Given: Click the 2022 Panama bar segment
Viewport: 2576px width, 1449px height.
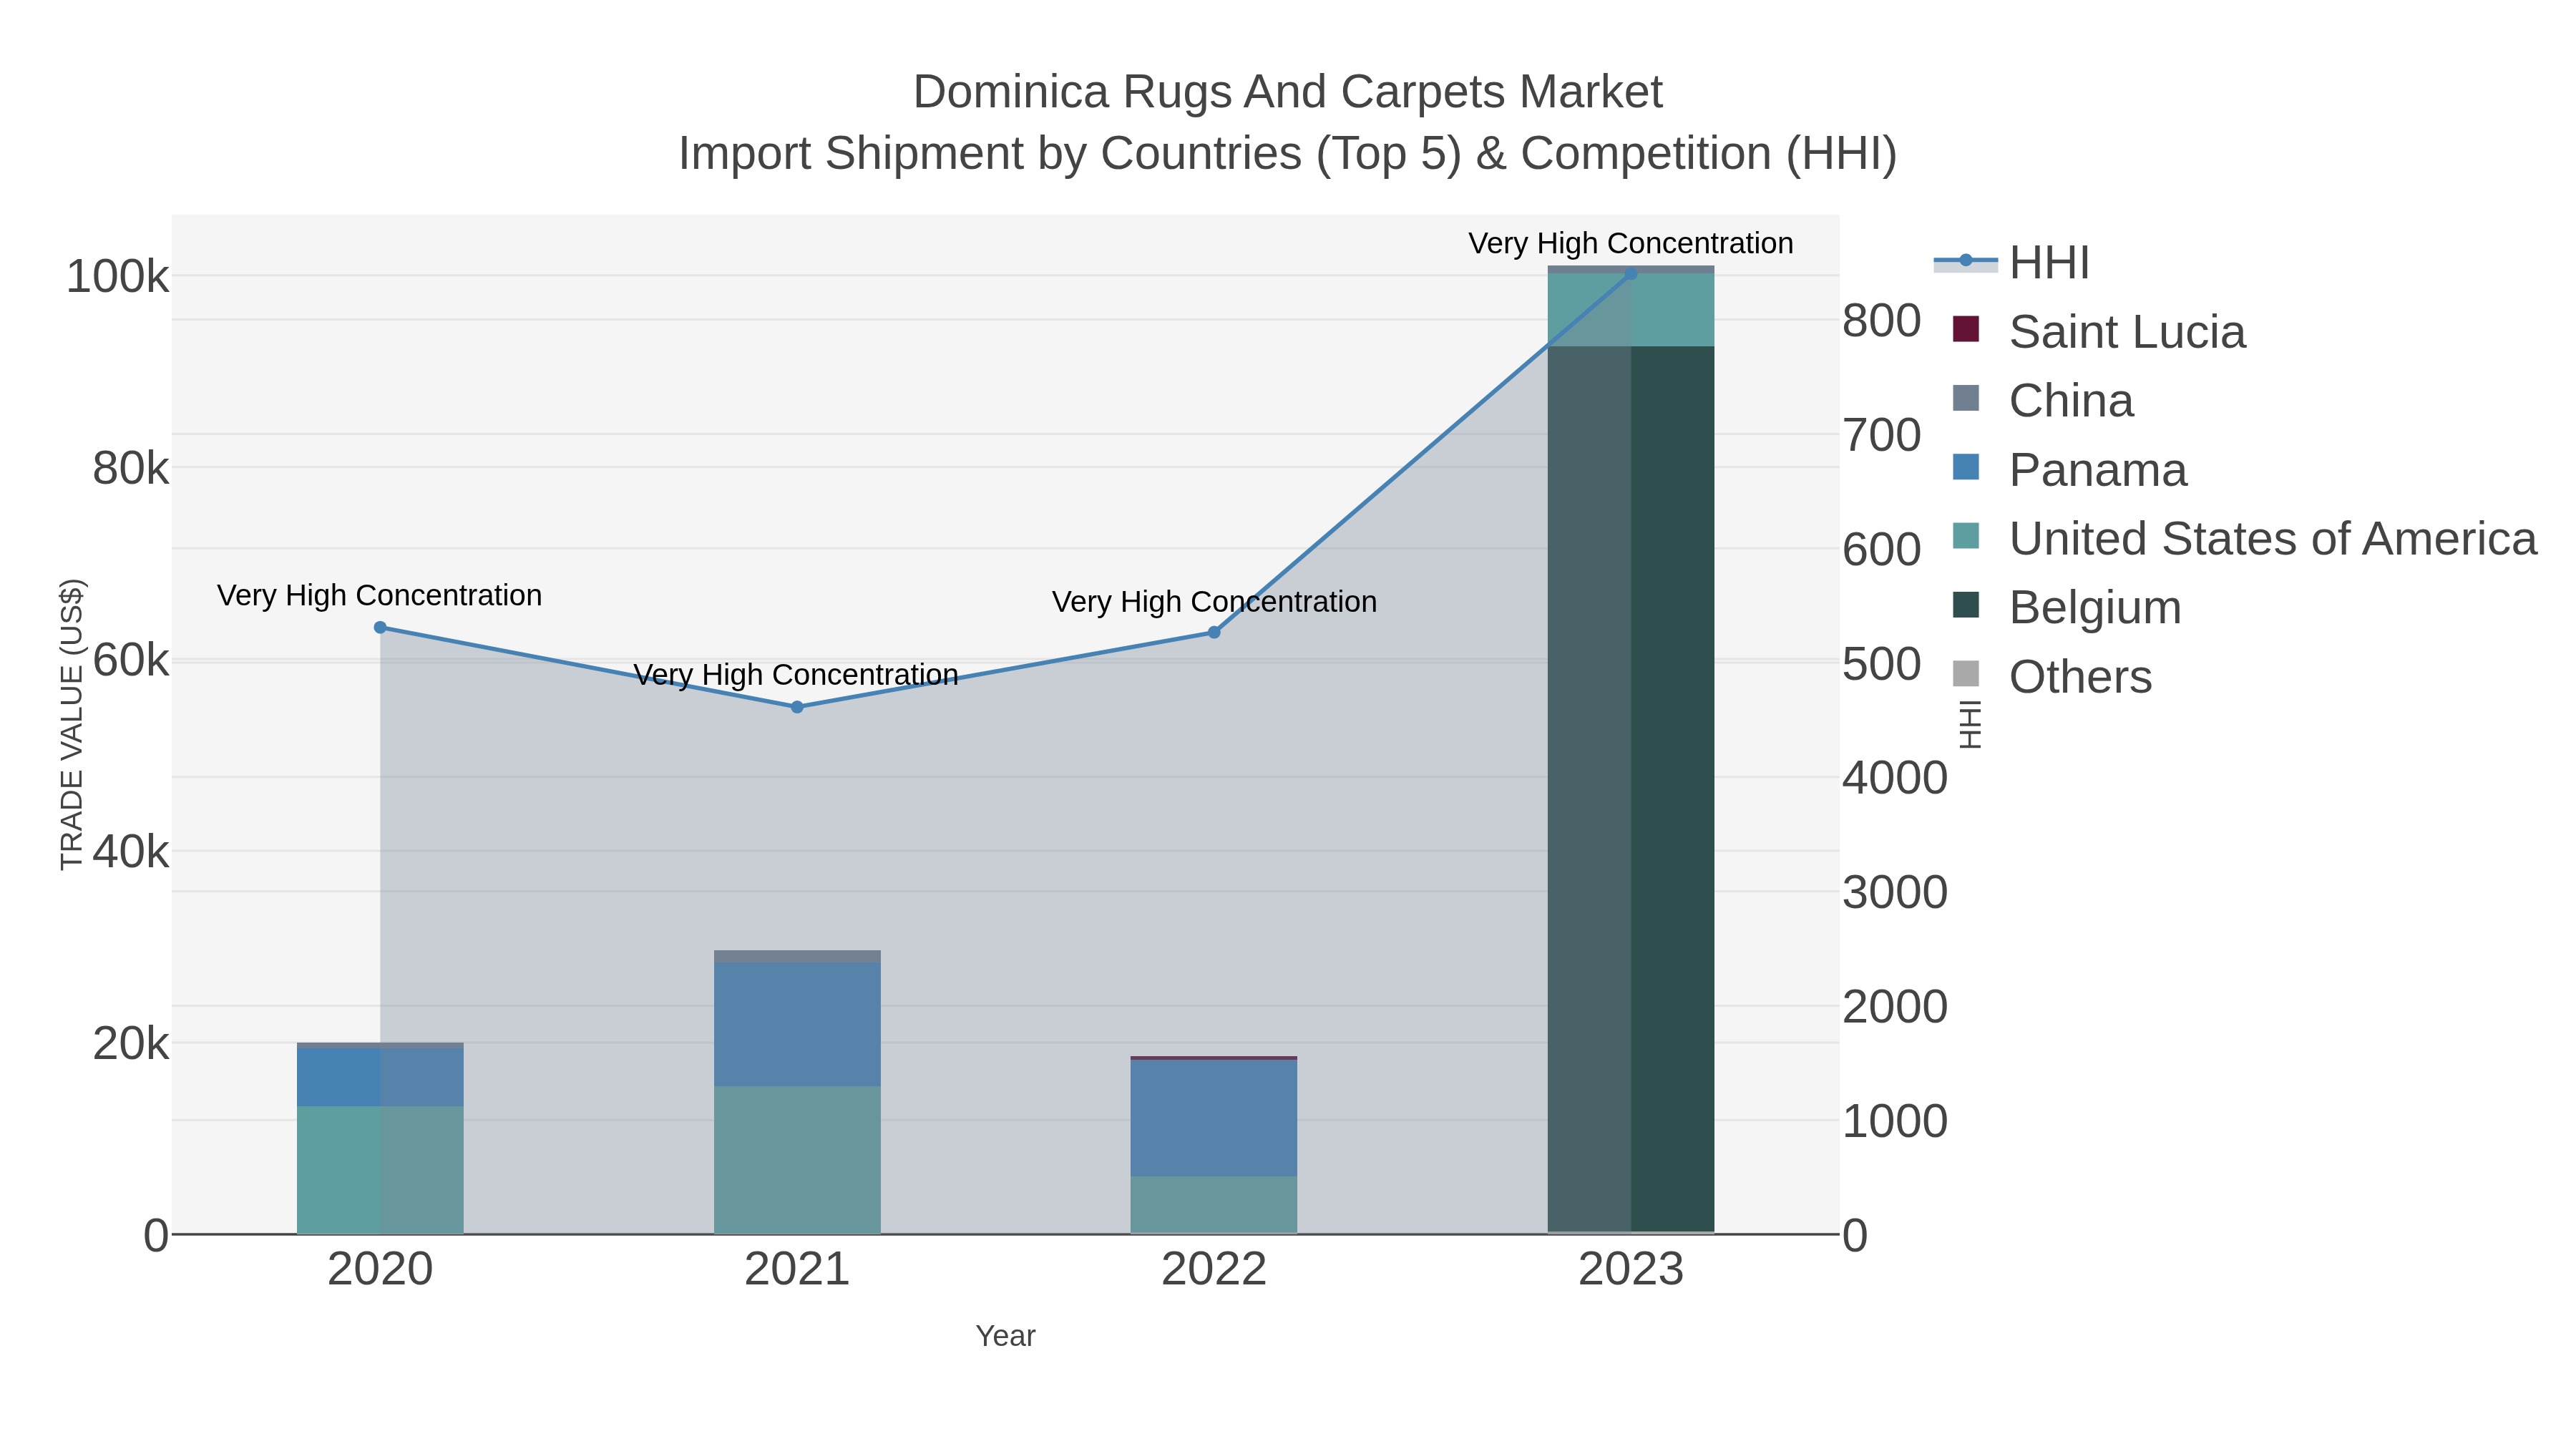Looking at the screenshot, I should 1214,1118.
